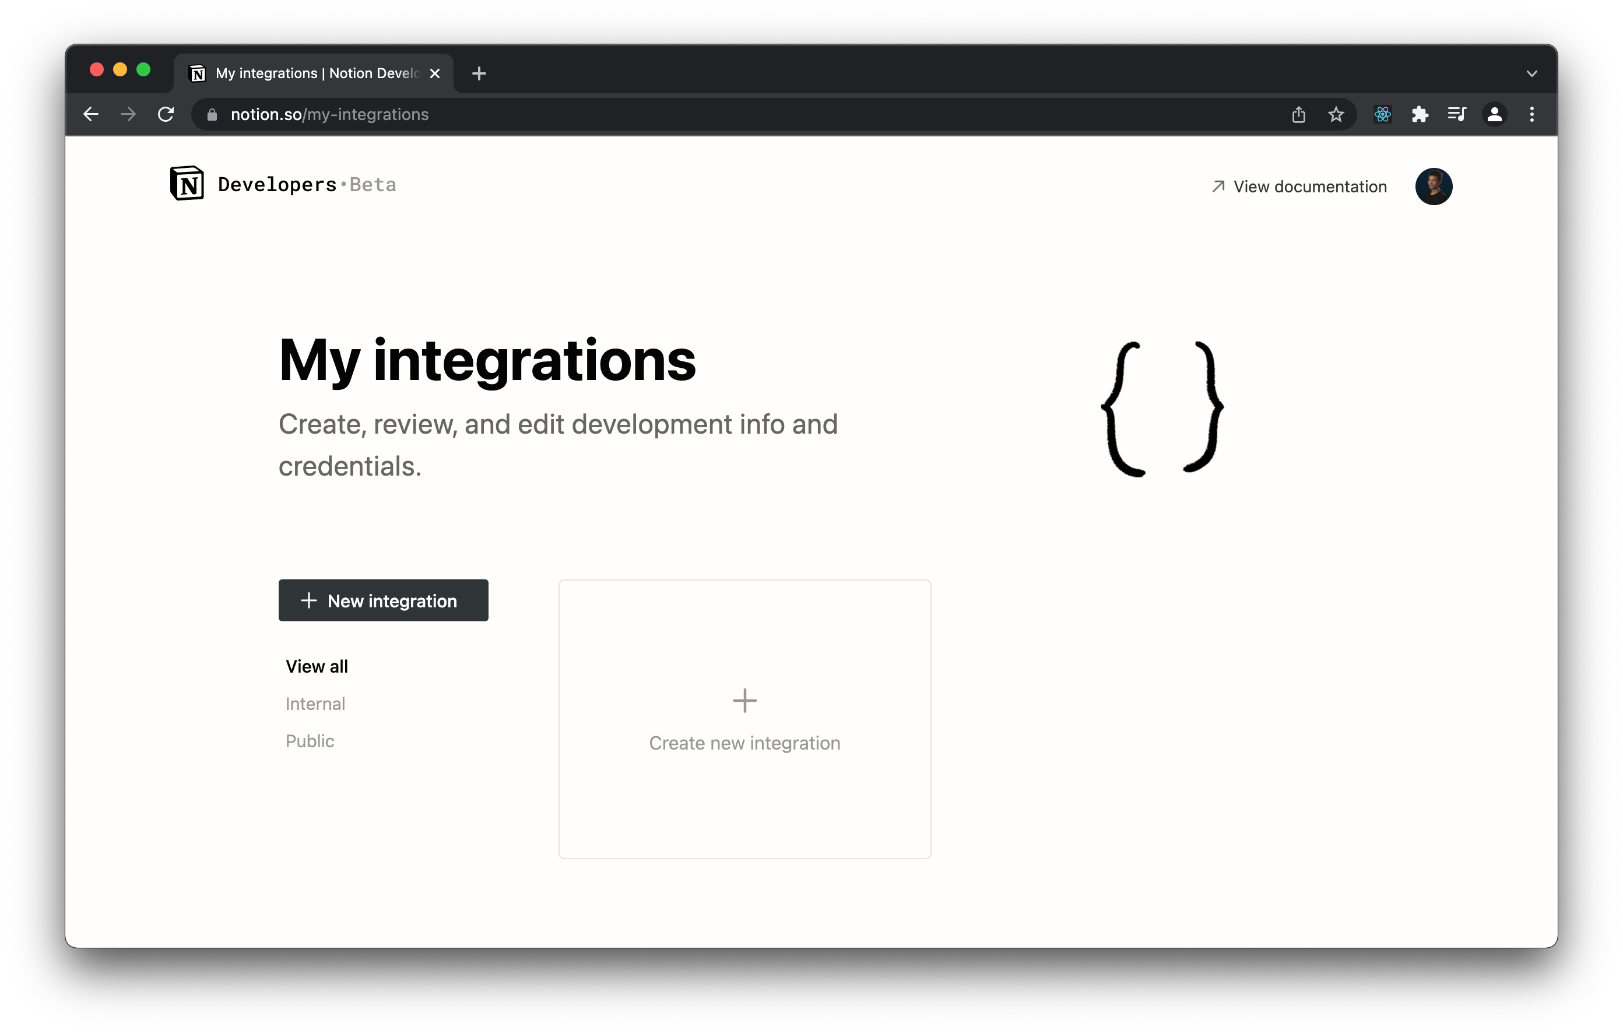Click the Notion logo icon
1623x1034 pixels.
187,184
